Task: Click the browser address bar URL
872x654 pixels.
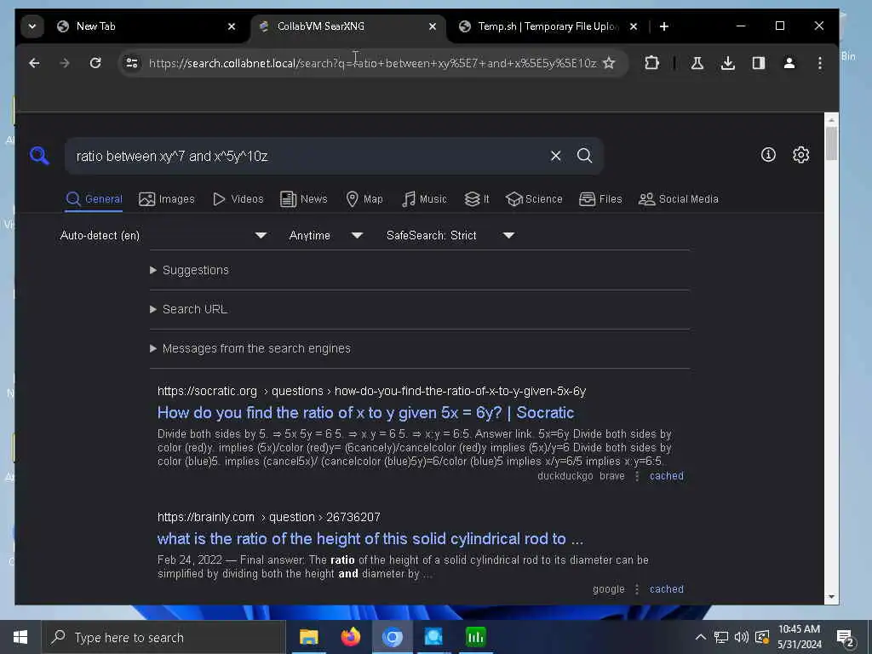Action: pos(373,63)
